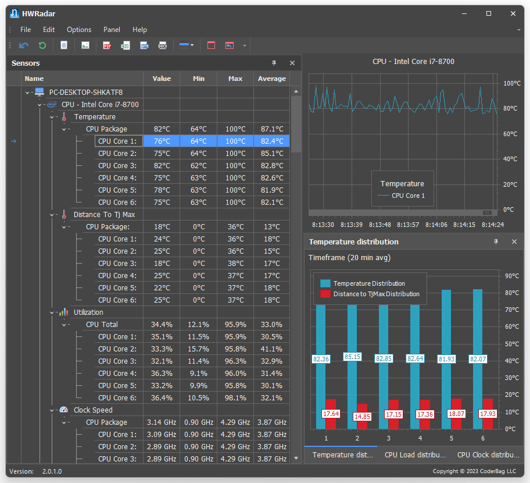The width and height of the screenshot is (530, 483).
Task: Open the Options menu
Action: [x=79, y=30]
